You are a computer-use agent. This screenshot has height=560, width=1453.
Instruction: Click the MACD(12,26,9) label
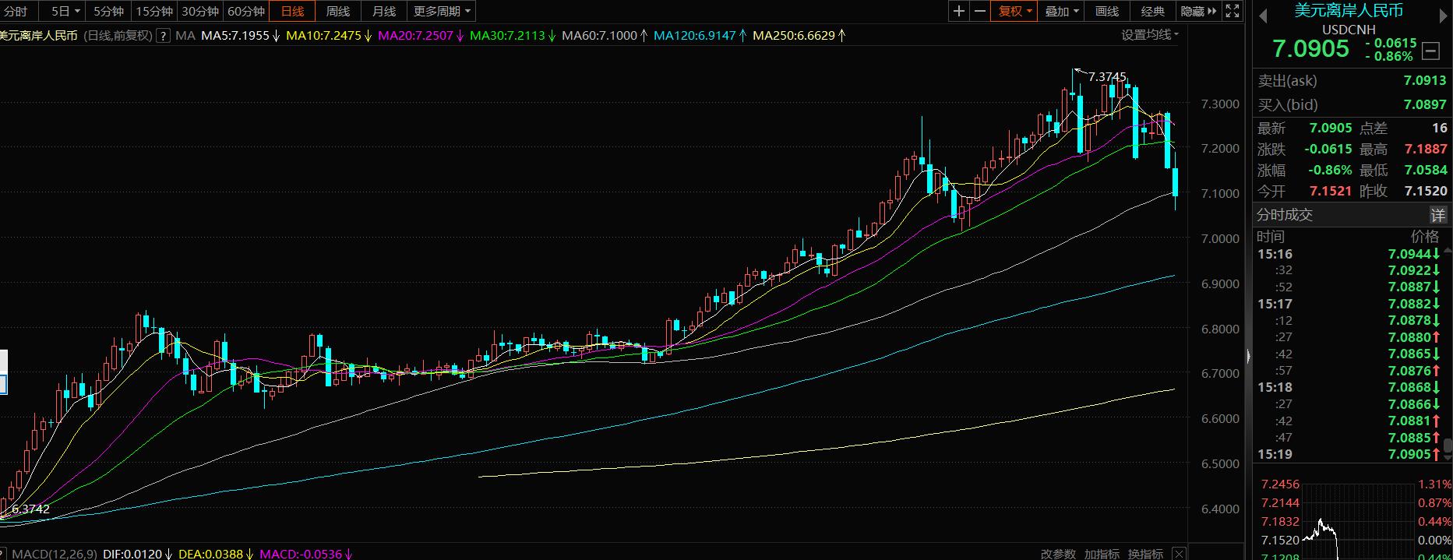click(55, 554)
